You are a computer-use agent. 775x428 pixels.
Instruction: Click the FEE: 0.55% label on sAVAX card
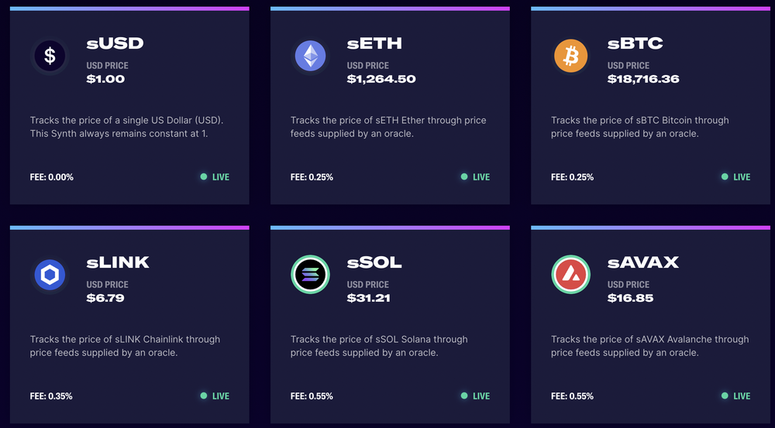pos(573,396)
